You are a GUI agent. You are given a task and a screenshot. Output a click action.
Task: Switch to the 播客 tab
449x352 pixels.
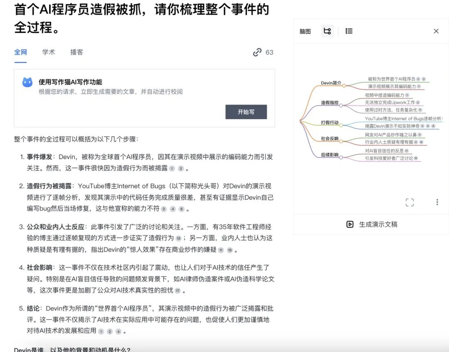tap(76, 52)
